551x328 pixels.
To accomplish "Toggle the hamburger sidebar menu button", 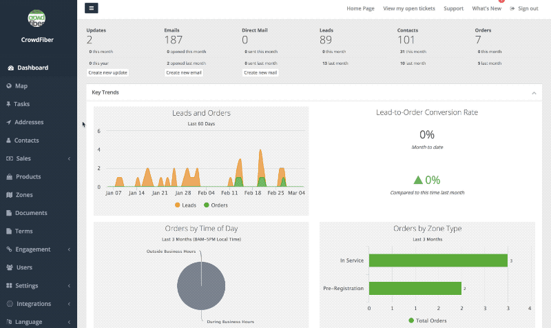I will (92, 8).
